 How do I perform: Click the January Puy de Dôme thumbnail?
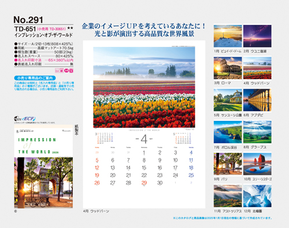[x=228, y=36]
